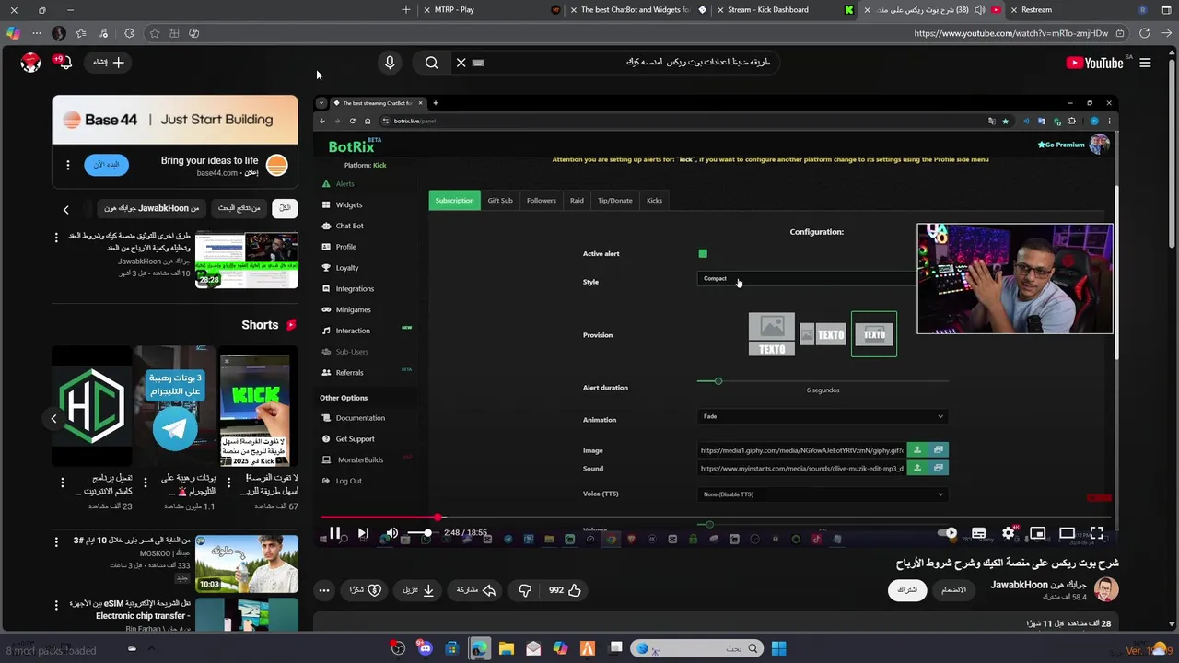1179x663 pixels.
Task: Subscribe using the اشتراك button
Action: 907,589
